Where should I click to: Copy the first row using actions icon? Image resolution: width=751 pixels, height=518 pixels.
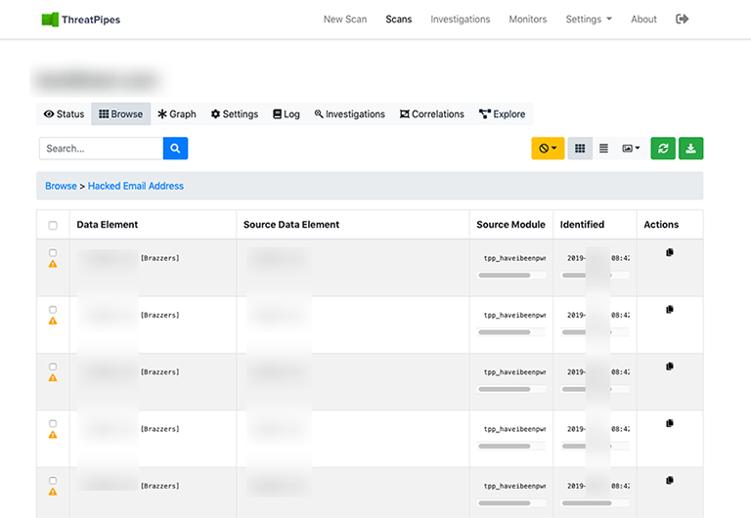tap(670, 252)
